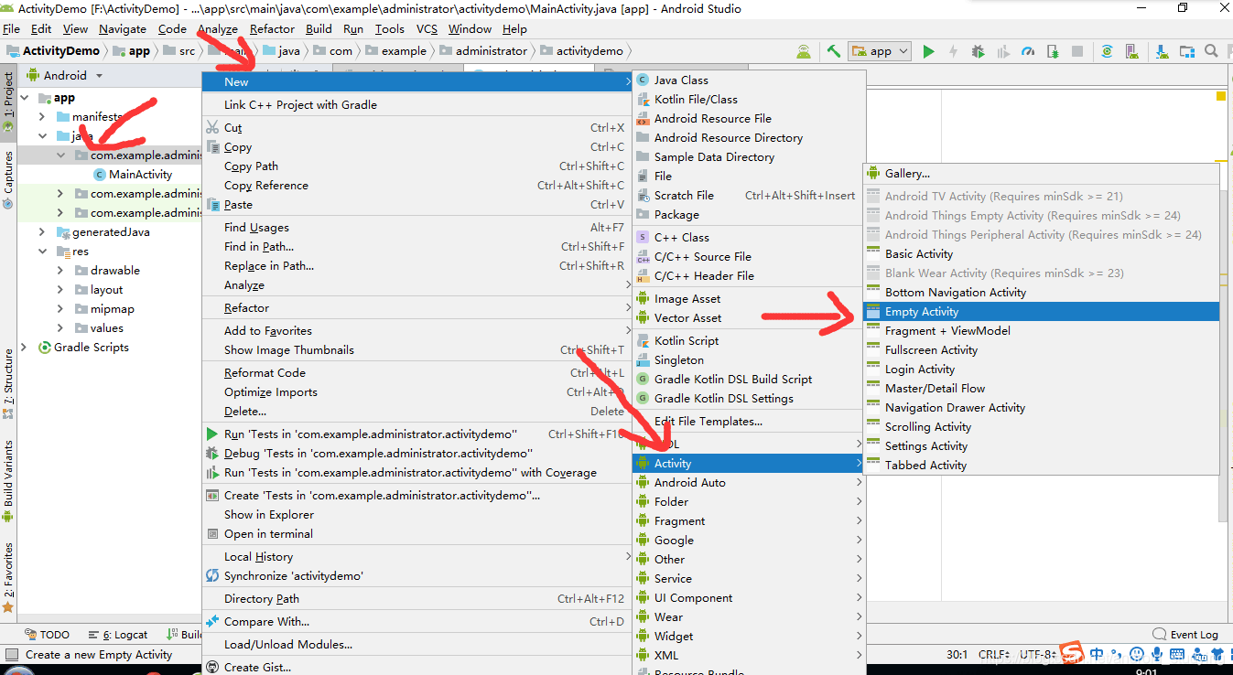Expand the generatedJava folder arrow
Image resolution: width=1233 pixels, height=675 pixels.
point(42,232)
